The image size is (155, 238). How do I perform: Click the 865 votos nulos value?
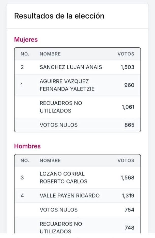coord(129,125)
